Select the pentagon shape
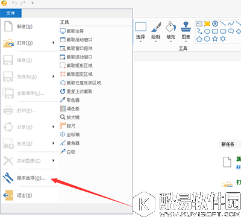This screenshot has height=217, width=241. [x=199, y=39]
